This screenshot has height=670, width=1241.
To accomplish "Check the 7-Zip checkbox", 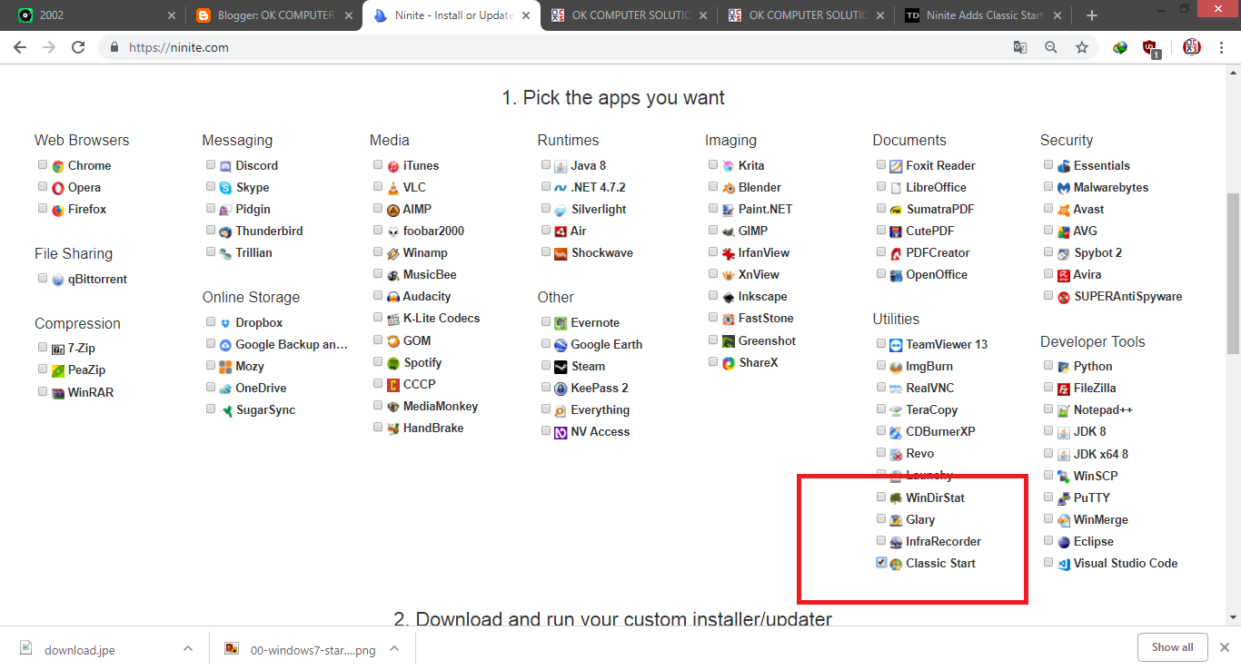I will coord(43,348).
